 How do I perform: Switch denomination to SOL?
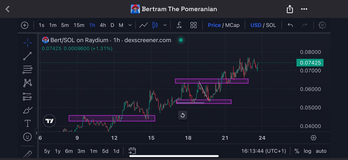pyautogui.click(x=271, y=25)
